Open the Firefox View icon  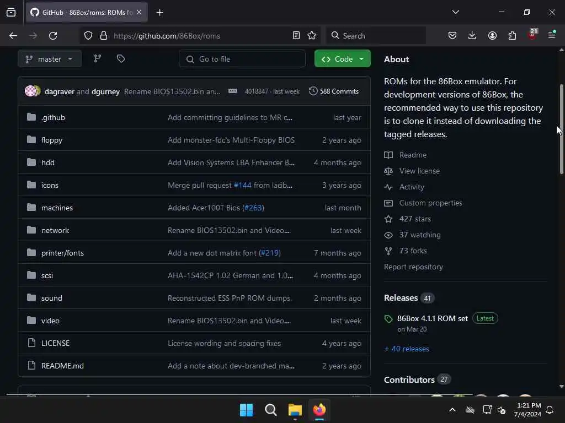pos(11,12)
